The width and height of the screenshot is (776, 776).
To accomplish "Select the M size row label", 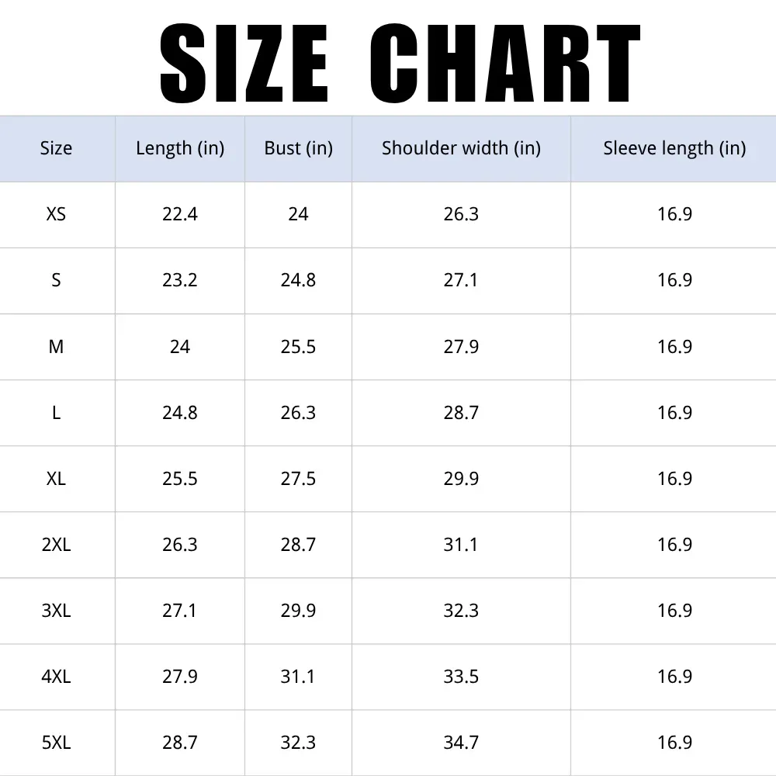I will click(56, 346).
